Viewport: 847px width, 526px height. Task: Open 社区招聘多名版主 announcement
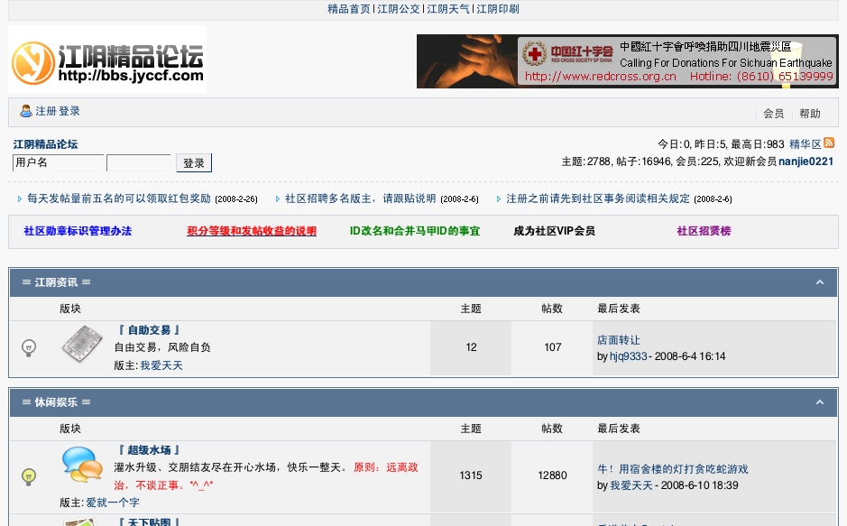tap(360, 198)
